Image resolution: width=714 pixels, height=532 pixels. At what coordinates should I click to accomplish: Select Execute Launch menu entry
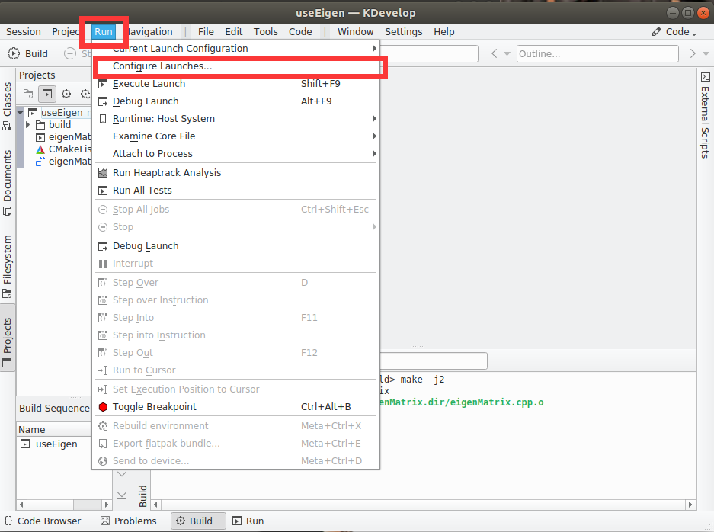click(x=236, y=84)
